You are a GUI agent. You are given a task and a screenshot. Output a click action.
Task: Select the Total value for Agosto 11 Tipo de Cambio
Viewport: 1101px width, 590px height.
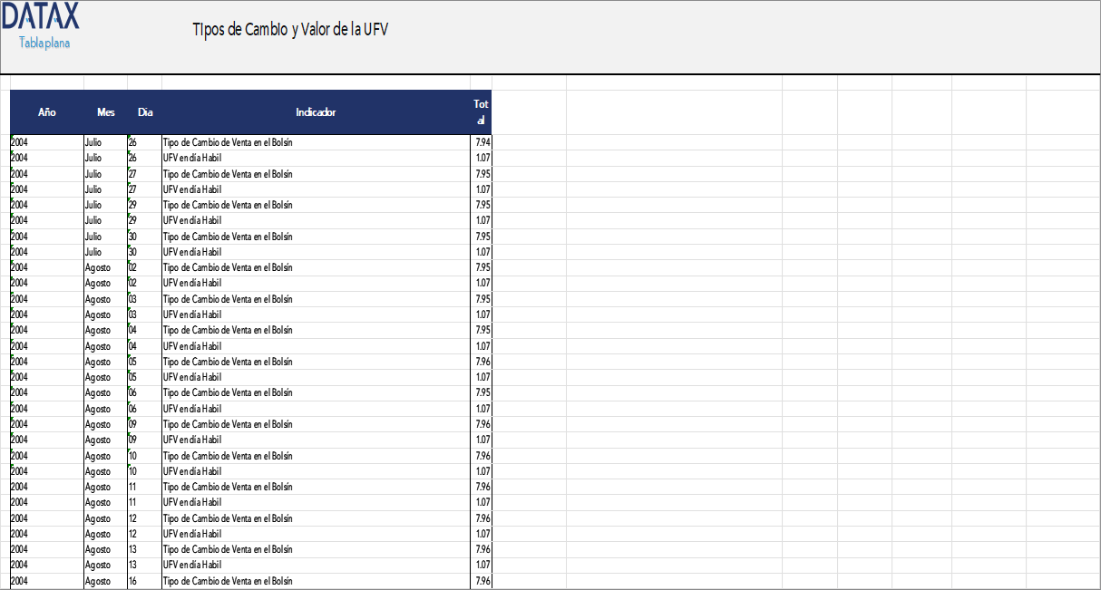482,487
